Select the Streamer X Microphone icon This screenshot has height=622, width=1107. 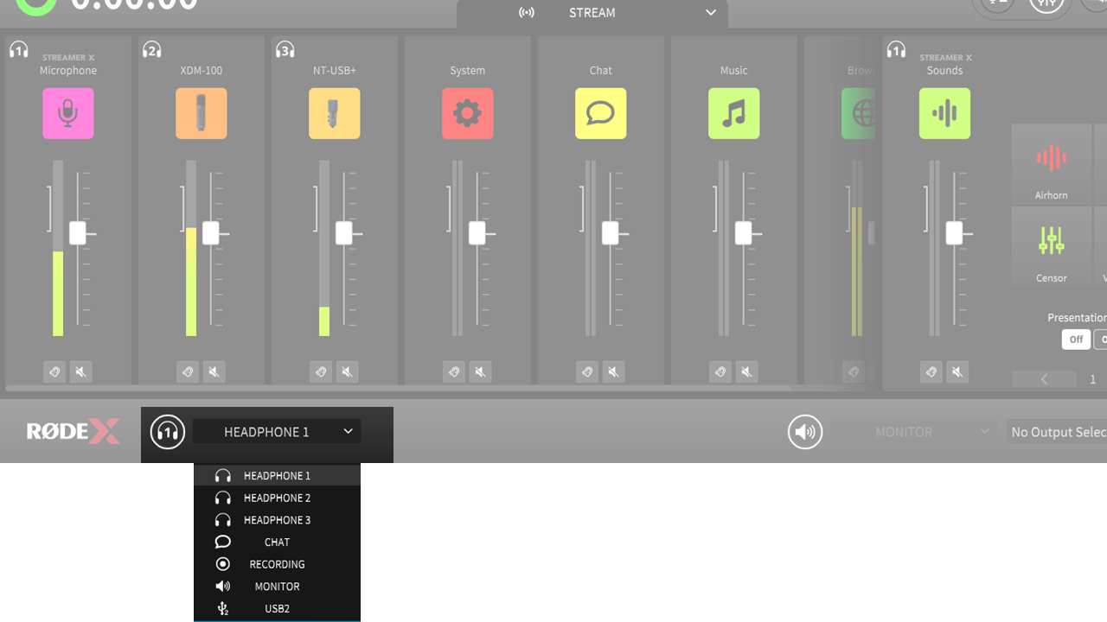point(67,113)
